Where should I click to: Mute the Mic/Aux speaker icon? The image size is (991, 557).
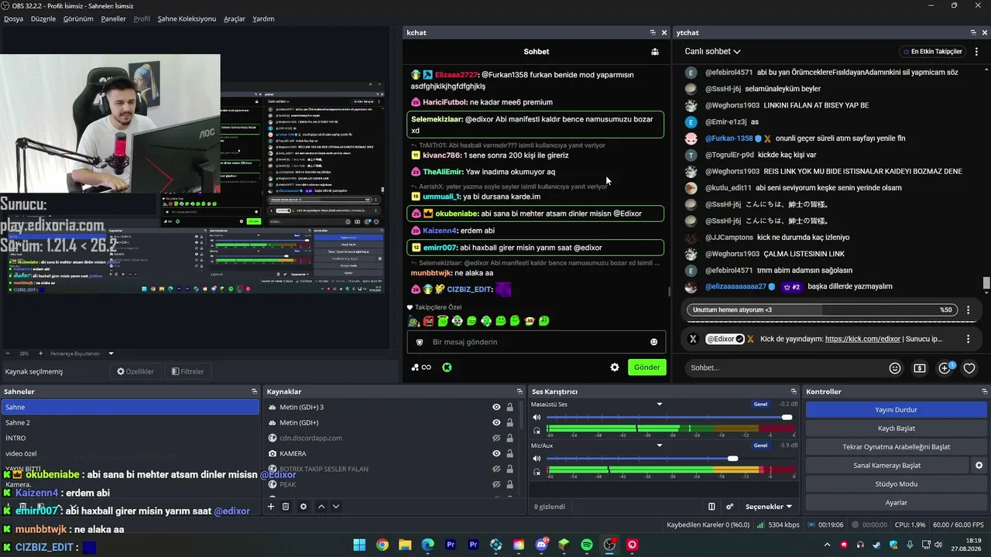[x=537, y=459]
